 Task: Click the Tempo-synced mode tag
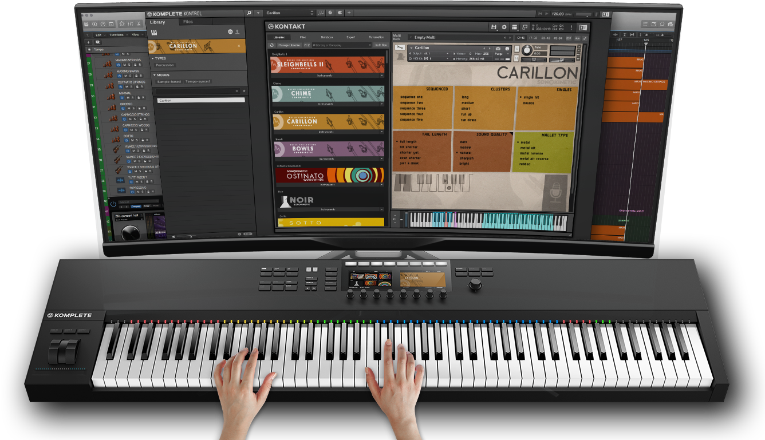(198, 82)
